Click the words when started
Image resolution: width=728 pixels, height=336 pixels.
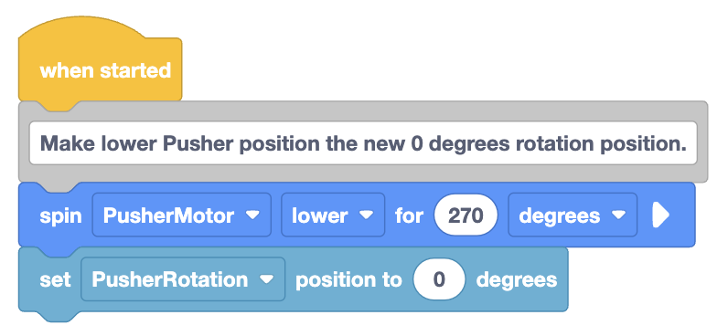pyautogui.click(x=105, y=70)
